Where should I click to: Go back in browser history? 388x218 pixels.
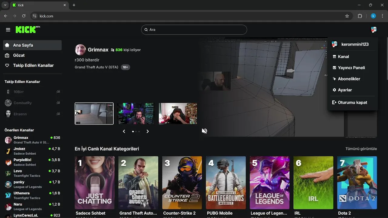5,16
